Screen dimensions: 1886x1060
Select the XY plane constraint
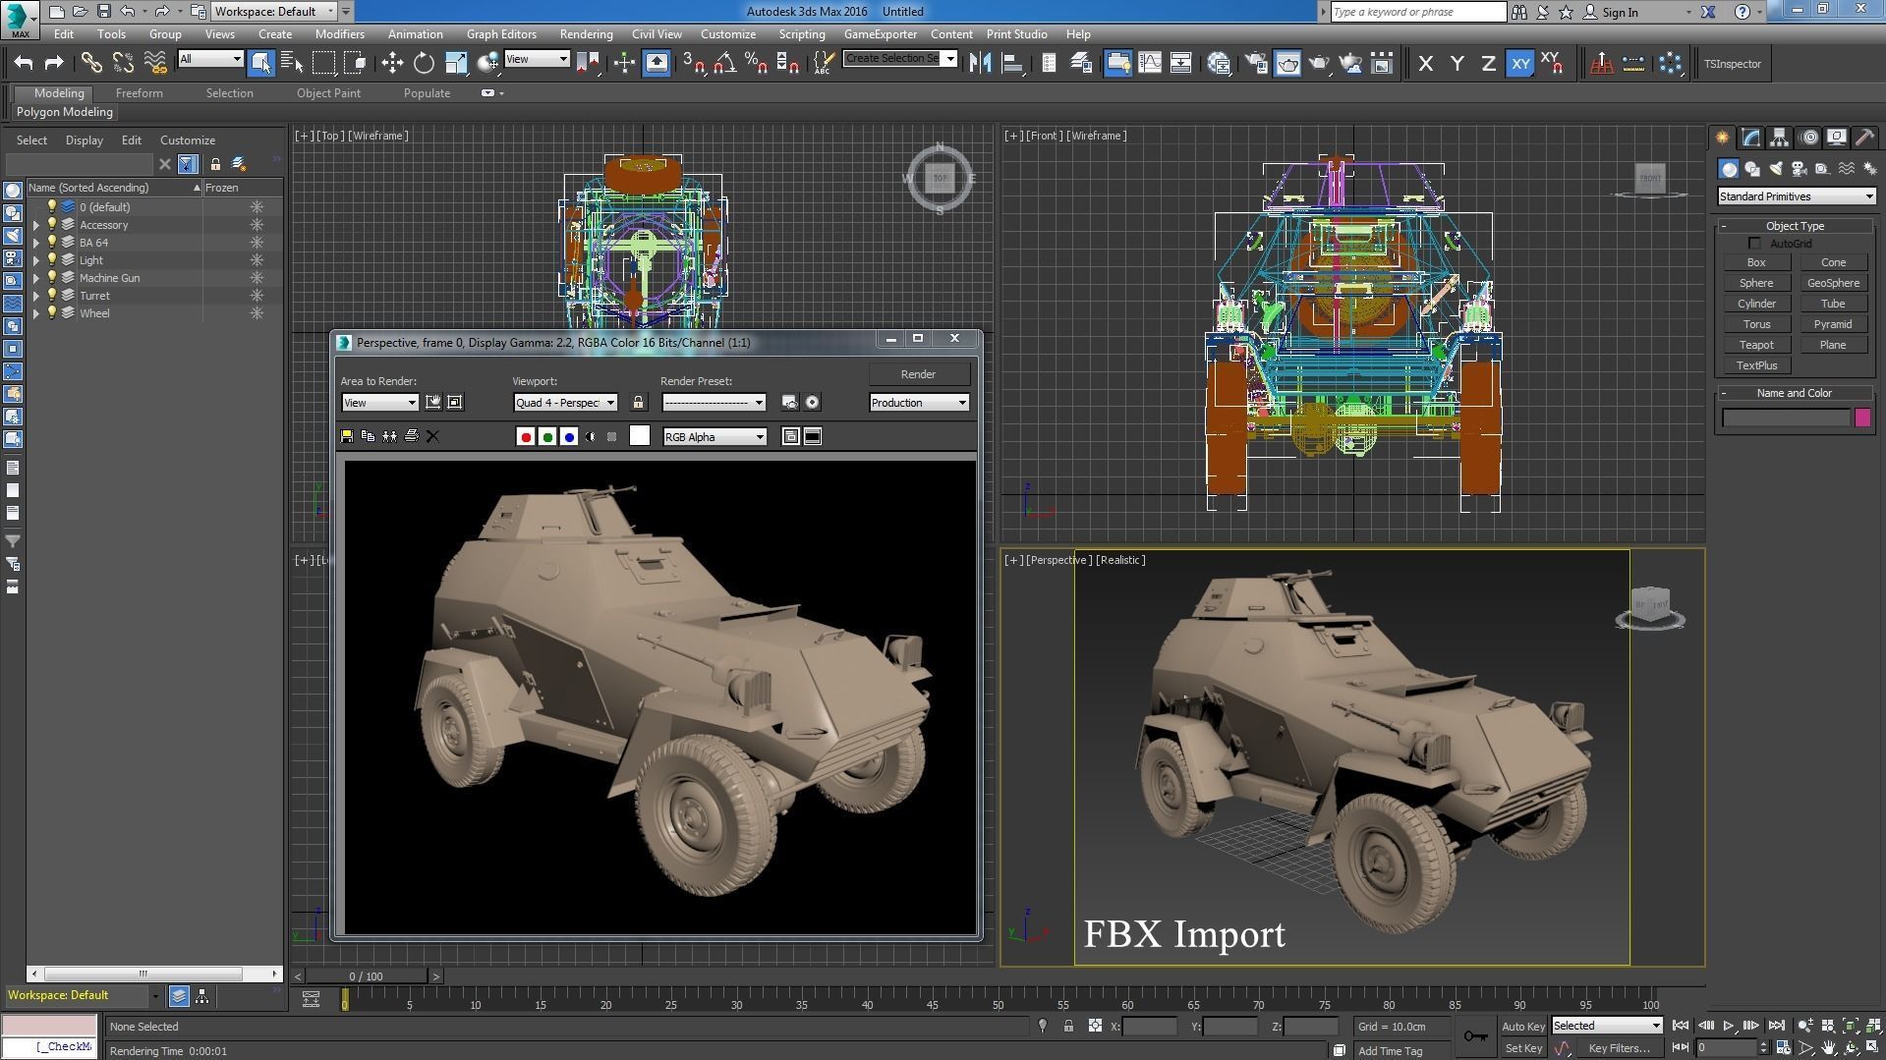click(x=1519, y=64)
